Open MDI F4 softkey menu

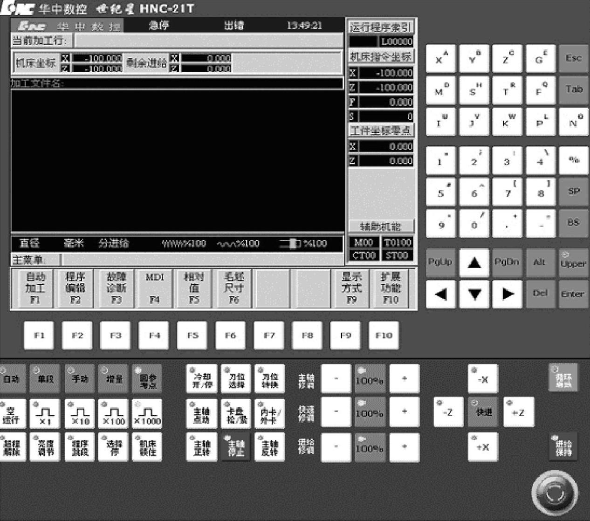tap(154, 288)
